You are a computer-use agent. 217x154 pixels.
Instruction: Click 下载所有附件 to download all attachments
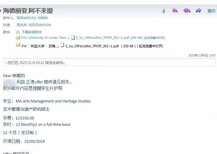pos(32,32)
